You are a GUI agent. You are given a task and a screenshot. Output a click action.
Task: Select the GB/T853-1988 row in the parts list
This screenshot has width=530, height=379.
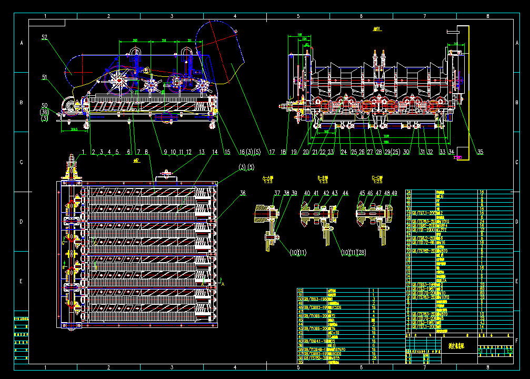[316, 298]
